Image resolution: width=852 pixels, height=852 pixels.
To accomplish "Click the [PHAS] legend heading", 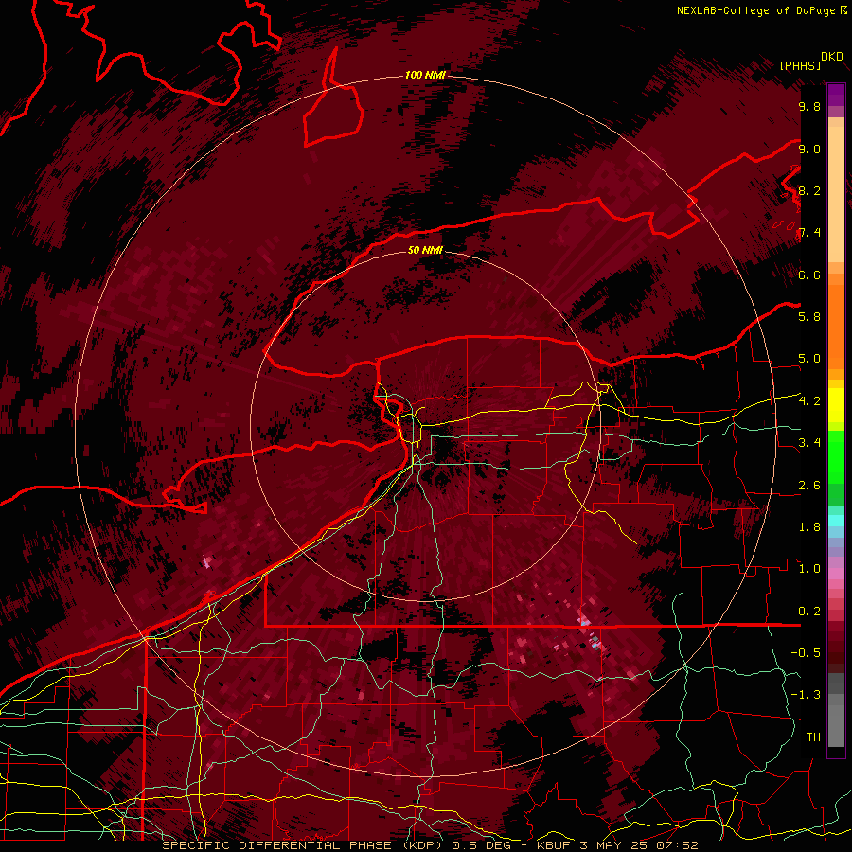I will pyautogui.click(x=800, y=65).
